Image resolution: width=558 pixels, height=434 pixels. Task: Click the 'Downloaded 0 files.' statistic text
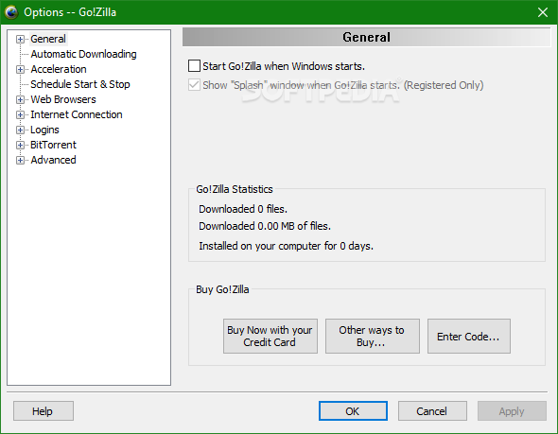[243, 209]
